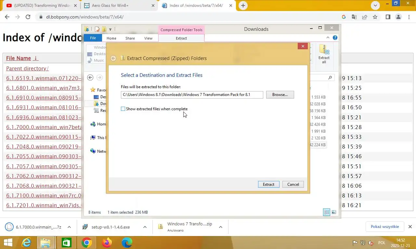Screen dimensions: 416x249
Task: Switch to large icons view layout
Action: tap(334, 212)
